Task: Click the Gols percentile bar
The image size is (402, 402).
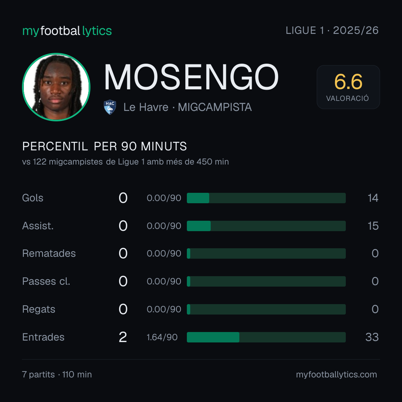Action: [266, 198]
